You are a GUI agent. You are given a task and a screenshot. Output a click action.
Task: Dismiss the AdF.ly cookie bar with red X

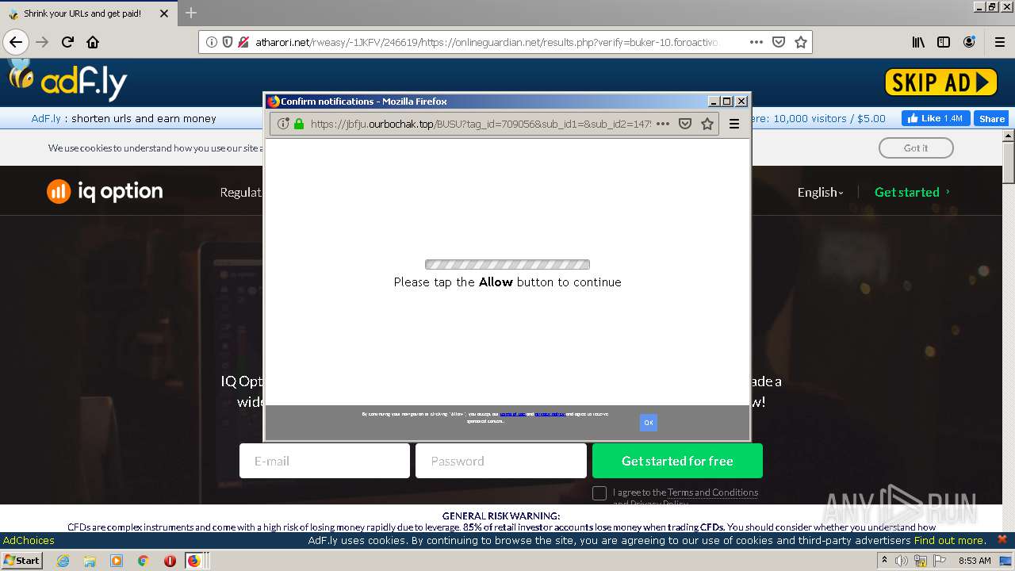(x=1002, y=539)
